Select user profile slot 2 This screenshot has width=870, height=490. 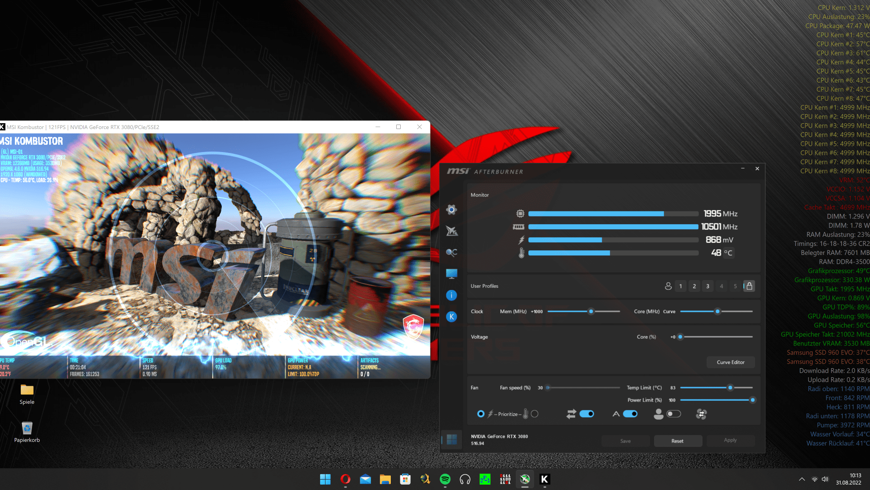694,286
